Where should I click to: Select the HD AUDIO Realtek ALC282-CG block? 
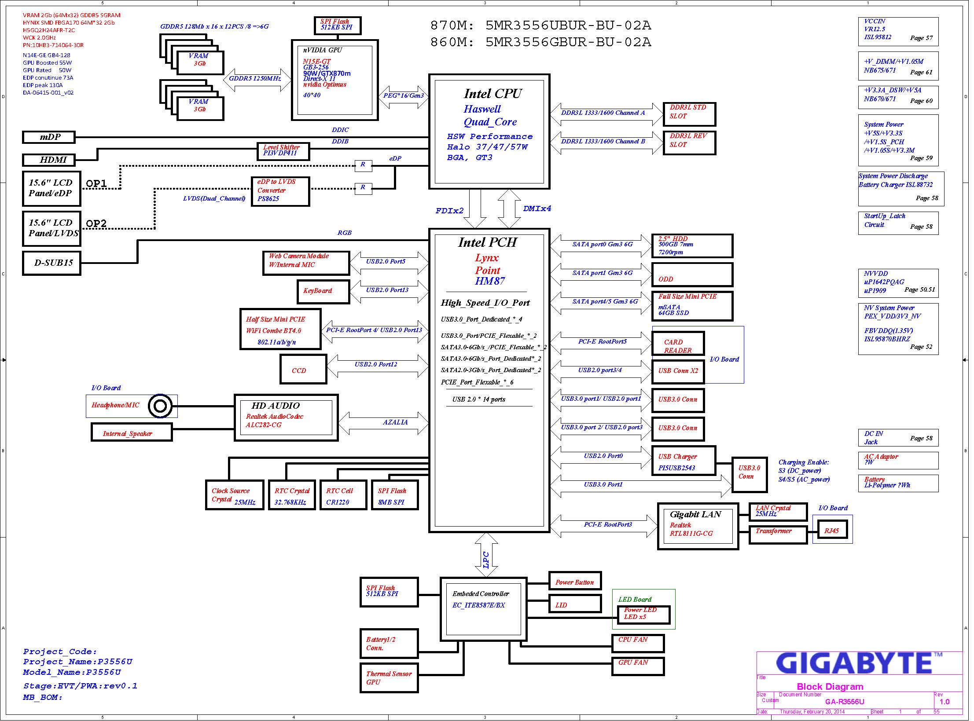click(286, 417)
